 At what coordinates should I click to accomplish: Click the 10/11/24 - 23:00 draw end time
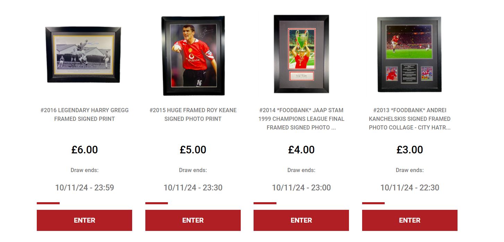coord(301,188)
